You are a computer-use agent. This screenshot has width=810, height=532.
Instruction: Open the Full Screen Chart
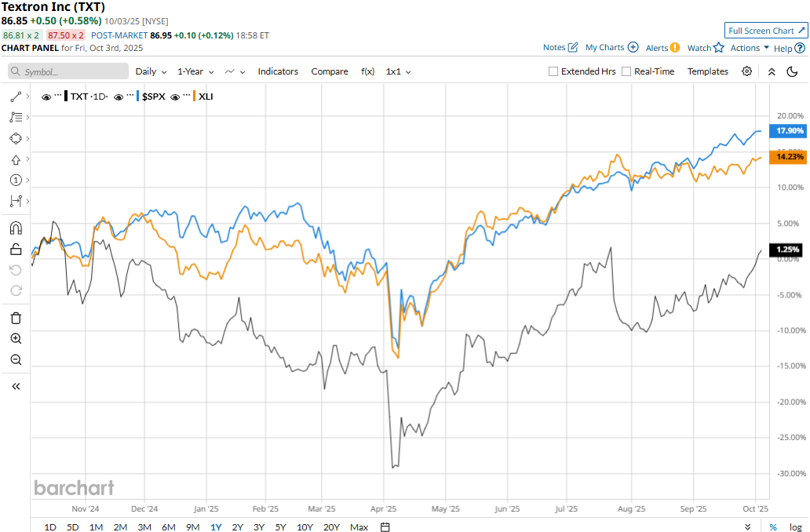[765, 31]
